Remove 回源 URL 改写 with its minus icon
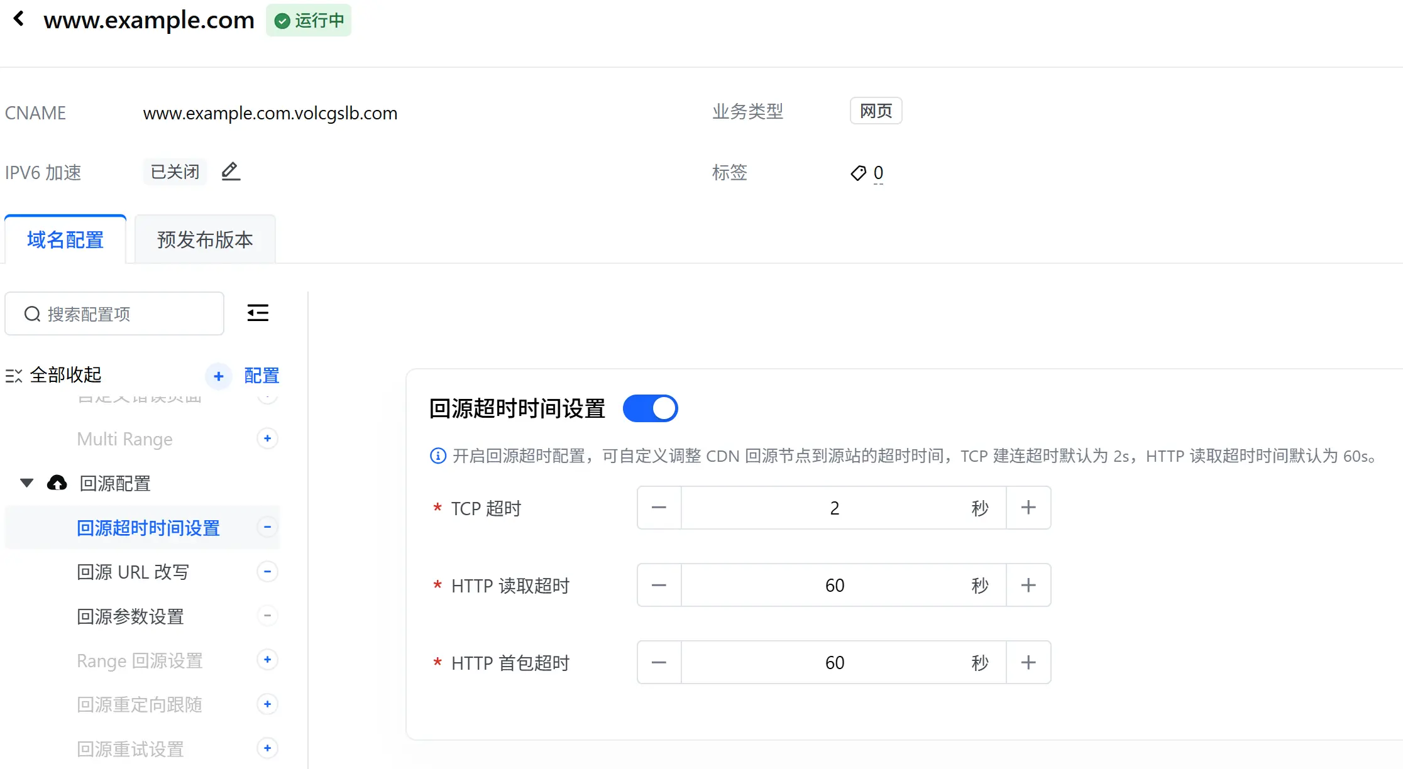 point(268,572)
